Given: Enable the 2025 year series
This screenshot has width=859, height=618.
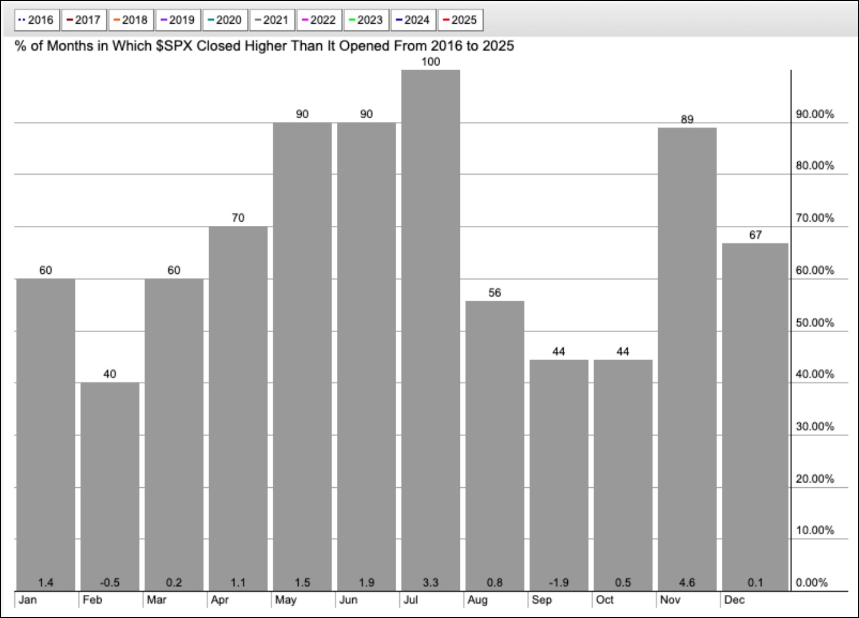Looking at the screenshot, I should coord(460,20).
